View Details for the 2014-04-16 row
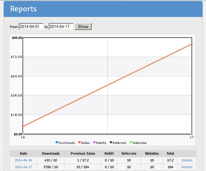206x171 pixels. coord(187,160)
